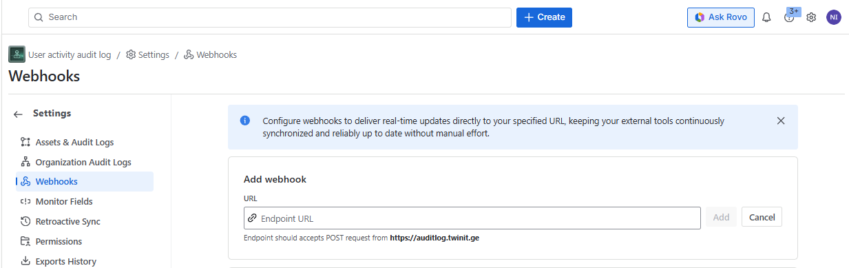Viewport: 849px width, 268px height.
Task: Open Monitor Fields settings
Action: [64, 202]
